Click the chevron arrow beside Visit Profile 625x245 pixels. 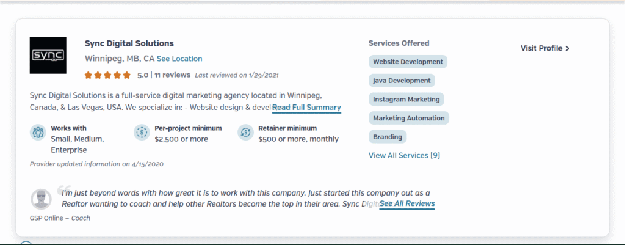(568, 48)
